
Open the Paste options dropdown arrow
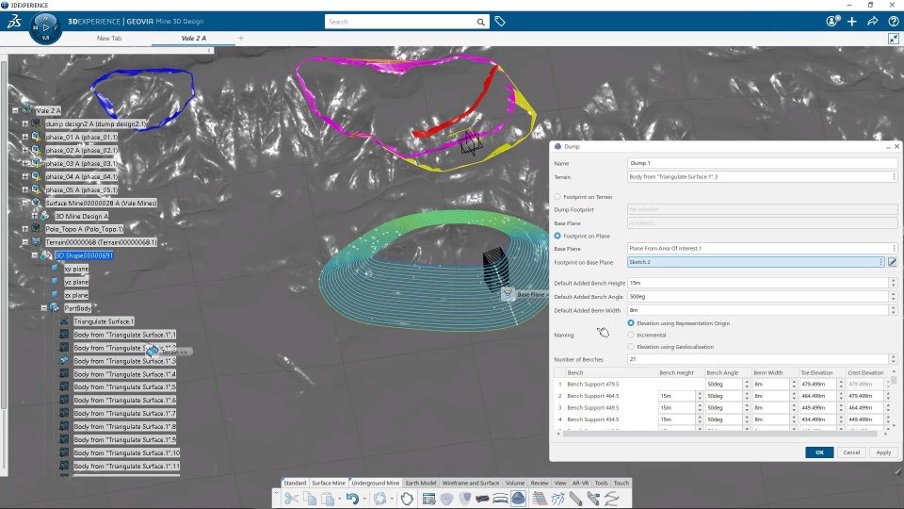pos(339,499)
